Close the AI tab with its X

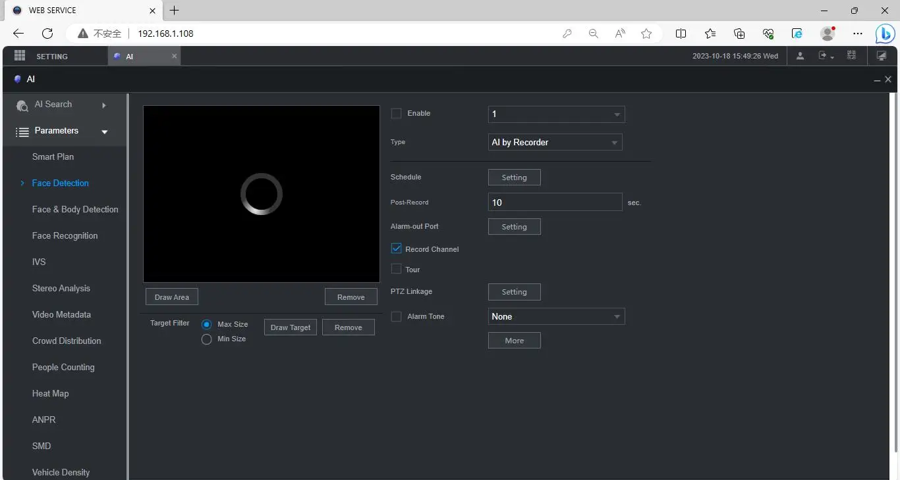175,56
